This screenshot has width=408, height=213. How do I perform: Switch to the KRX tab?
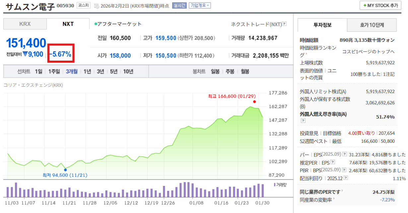pos(25,24)
